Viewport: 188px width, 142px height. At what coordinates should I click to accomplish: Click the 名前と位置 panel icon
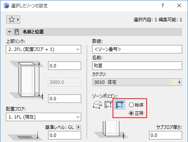pos(17,32)
